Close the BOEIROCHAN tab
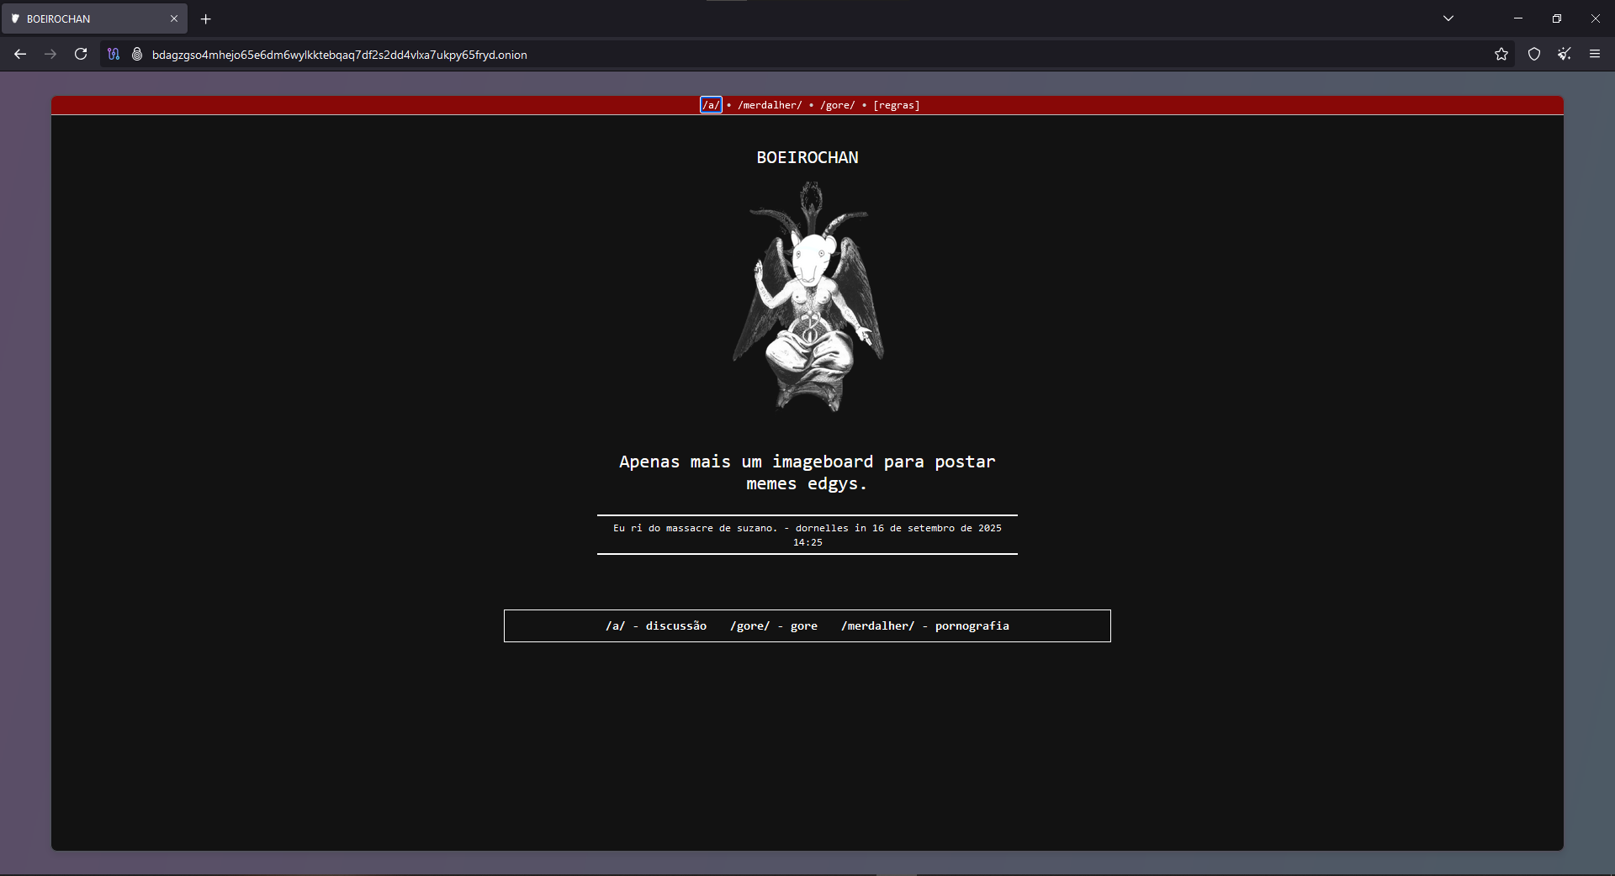The height and width of the screenshot is (876, 1615). tap(174, 18)
